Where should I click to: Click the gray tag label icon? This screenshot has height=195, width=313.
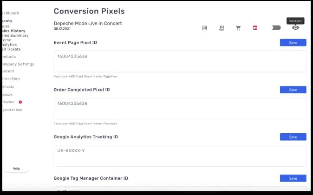[x=276, y=28]
